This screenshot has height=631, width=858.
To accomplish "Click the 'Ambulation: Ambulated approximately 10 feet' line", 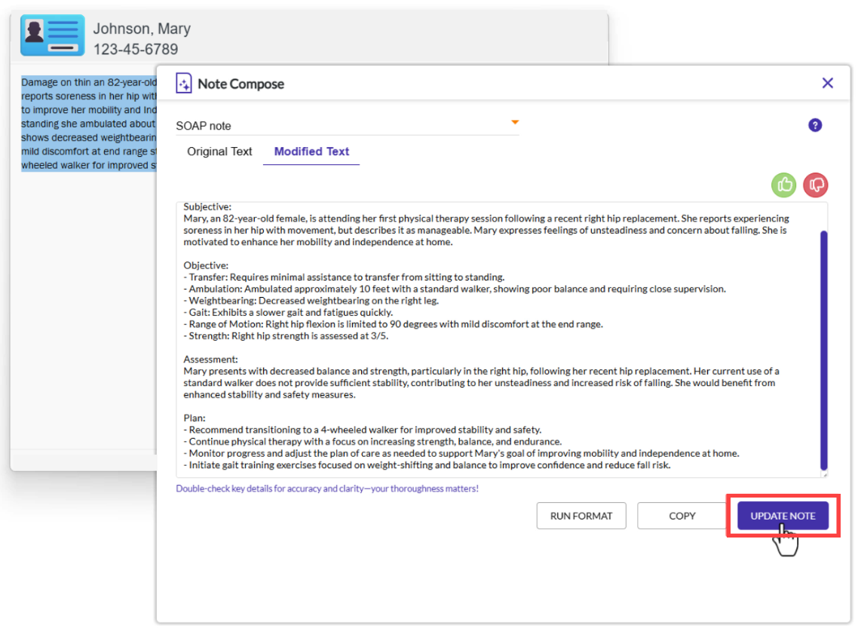I will click(x=455, y=289).
